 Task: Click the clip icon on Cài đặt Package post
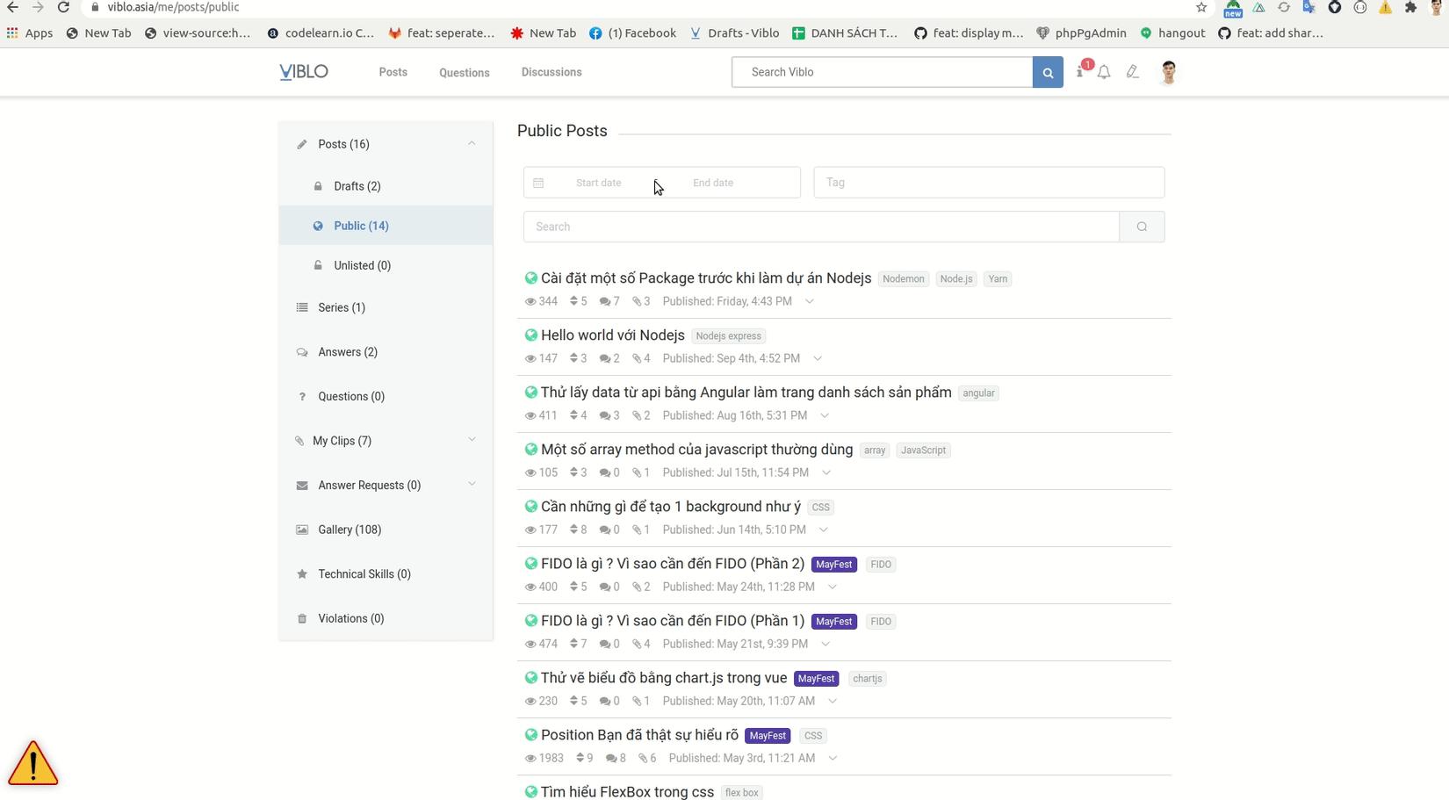(637, 301)
